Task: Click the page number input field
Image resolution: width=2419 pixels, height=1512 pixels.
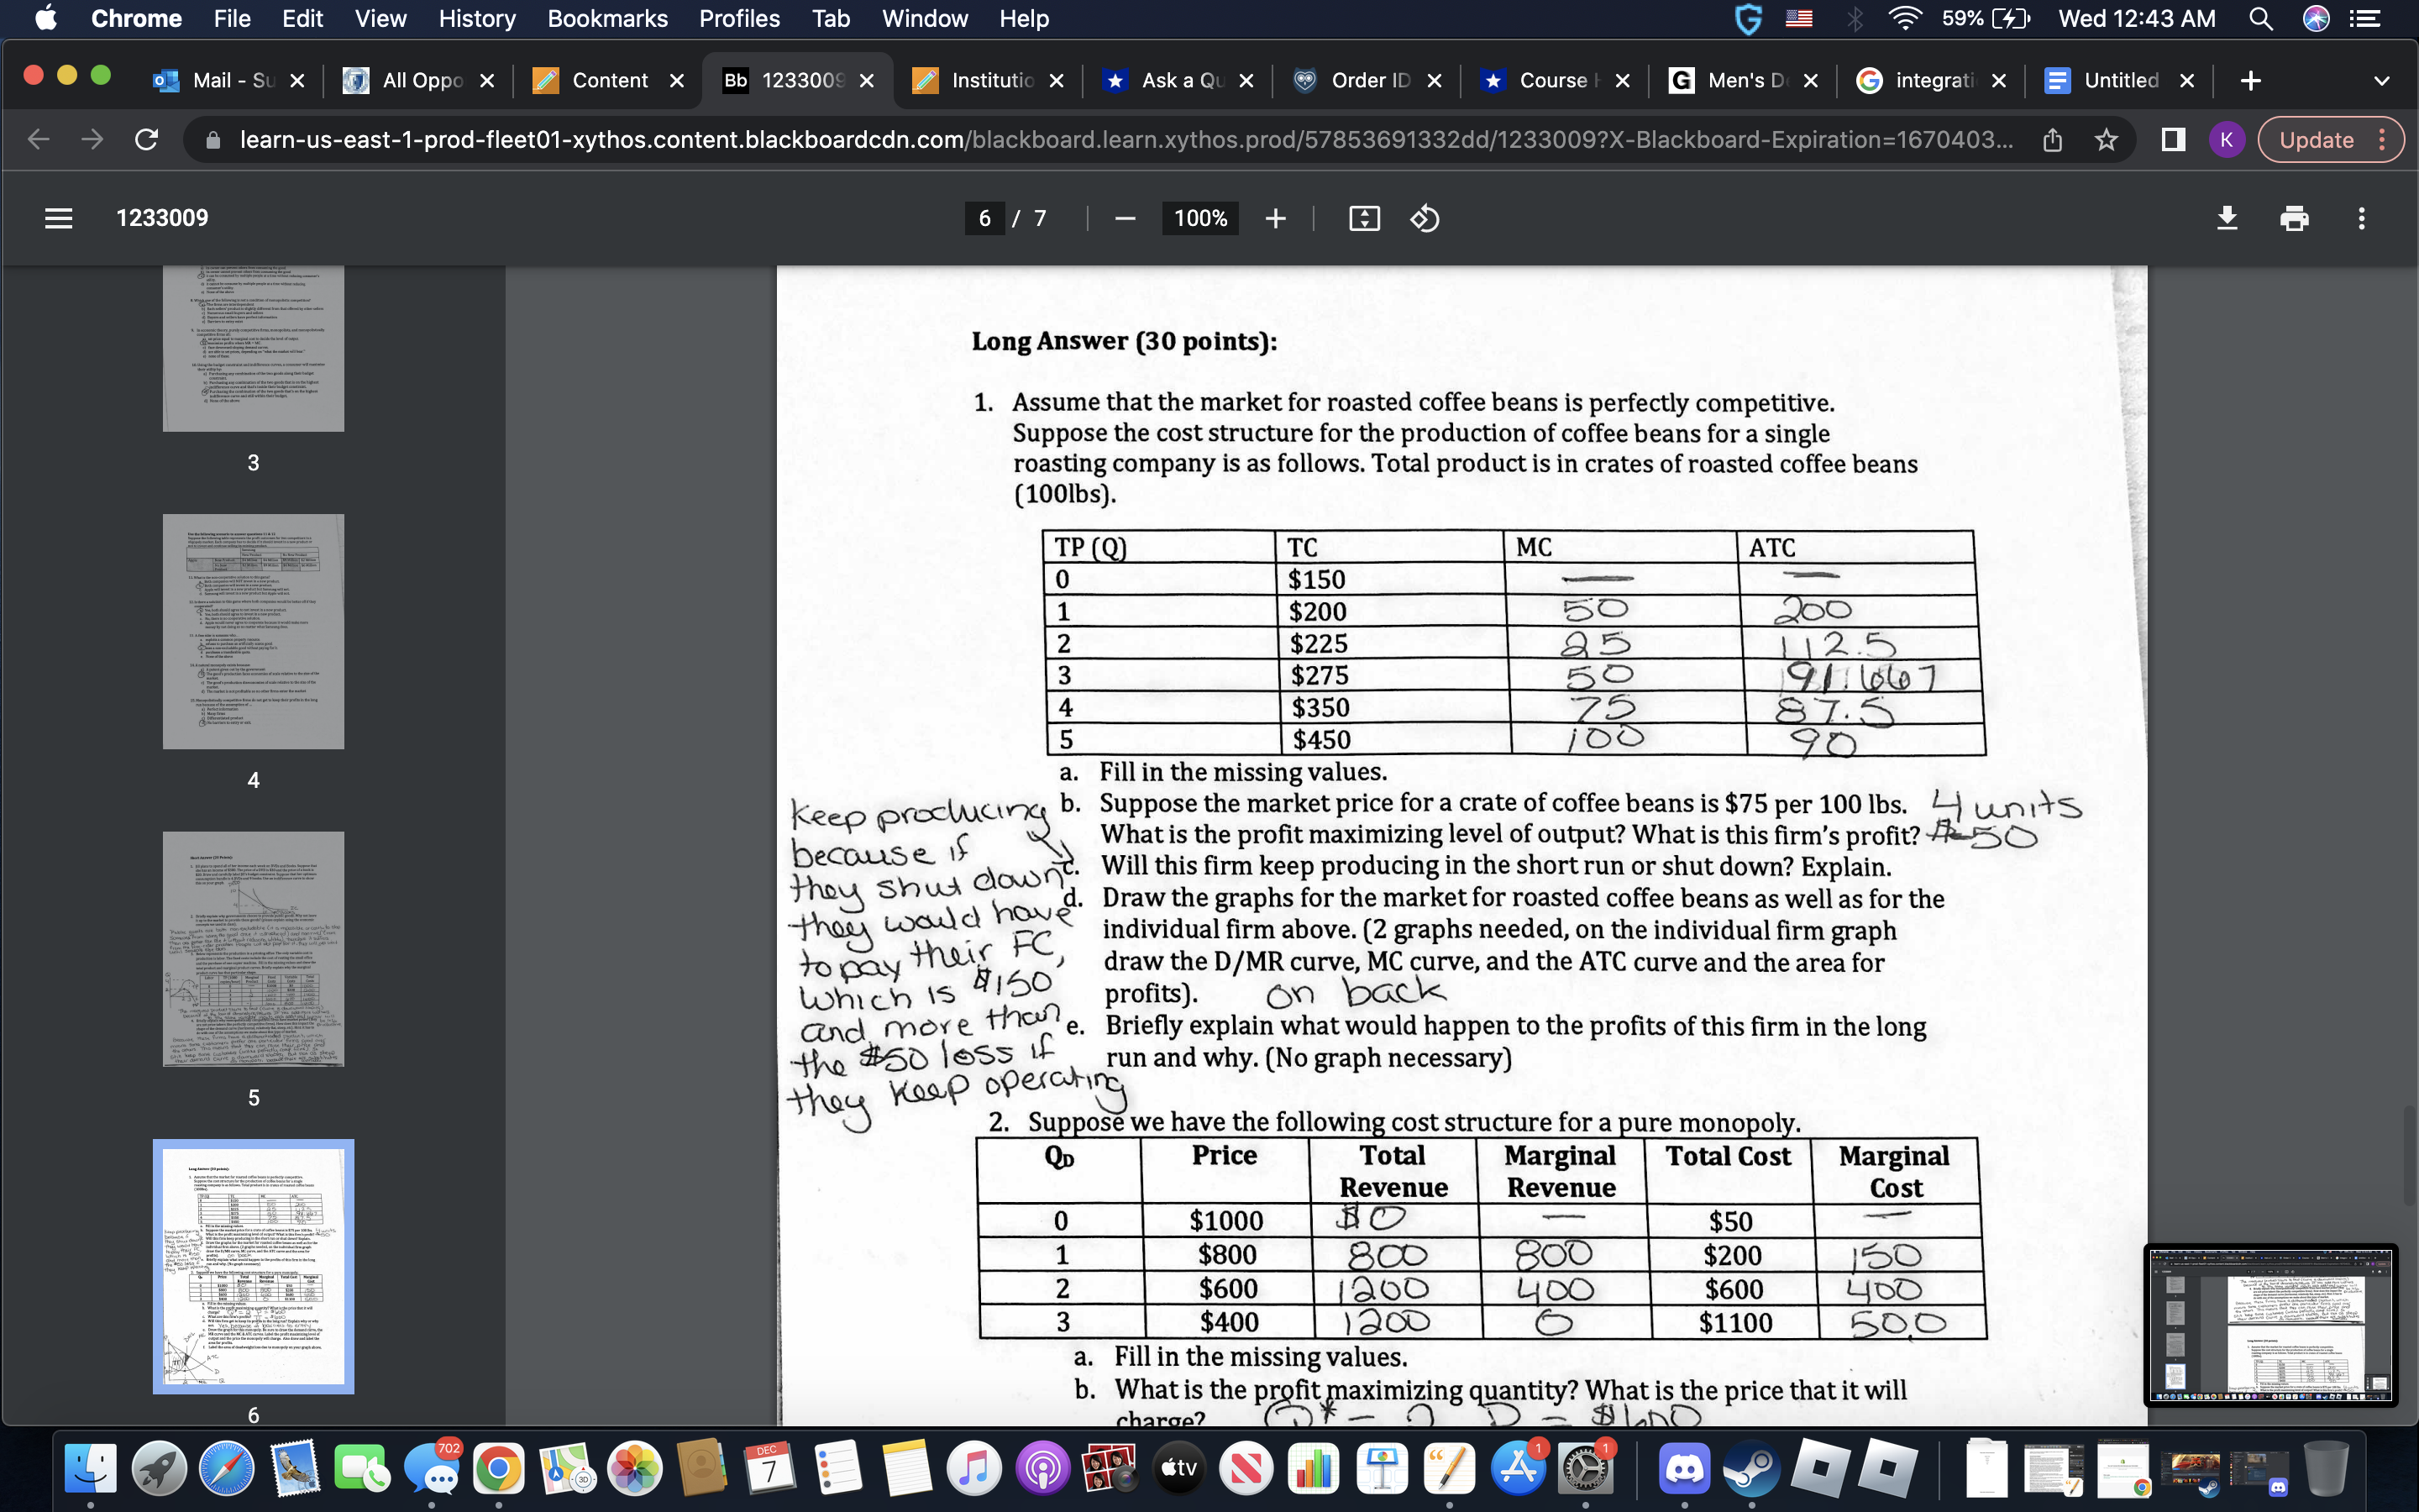Action: tap(984, 218)
